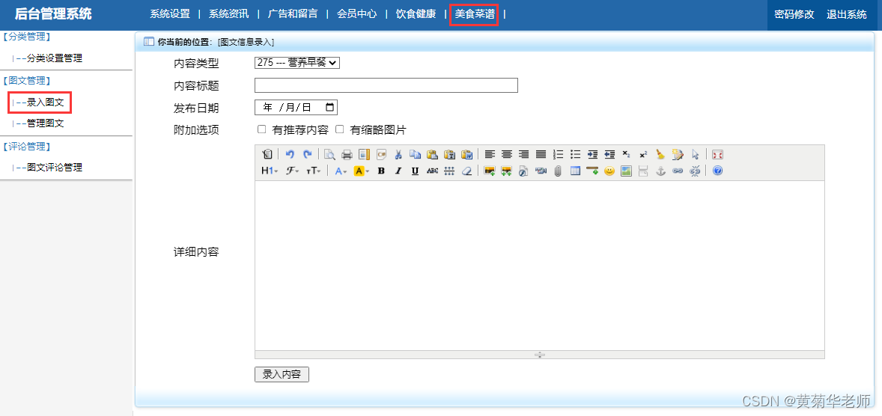Click the blue help about icon
The width and height of the screenshot is (882, 416).
point(717,171)
